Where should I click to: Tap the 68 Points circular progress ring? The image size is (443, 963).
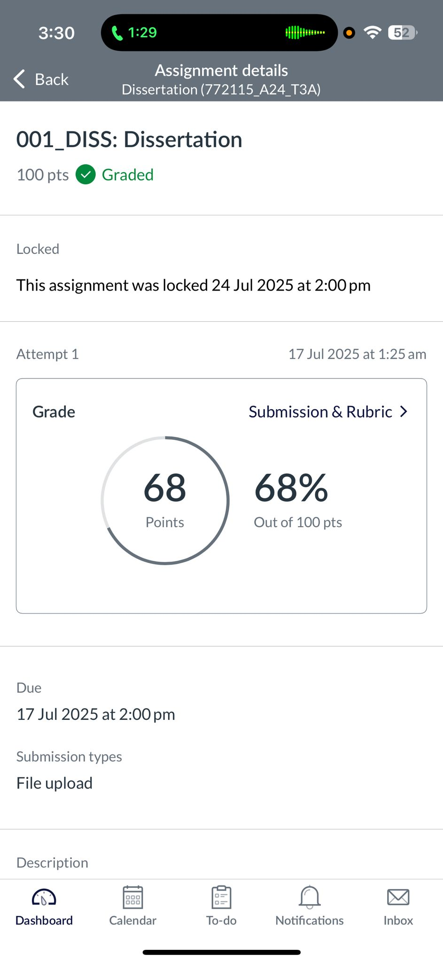pyautogui.click(x=165, y=500)
